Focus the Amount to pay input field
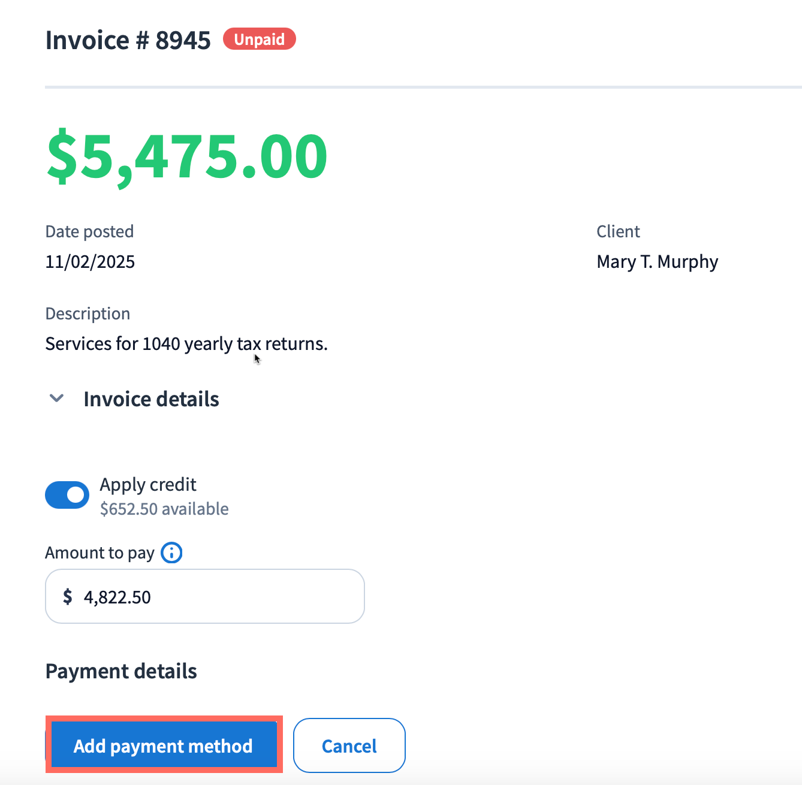The width and height of the screenshot is (802, 785). point(222,597)
